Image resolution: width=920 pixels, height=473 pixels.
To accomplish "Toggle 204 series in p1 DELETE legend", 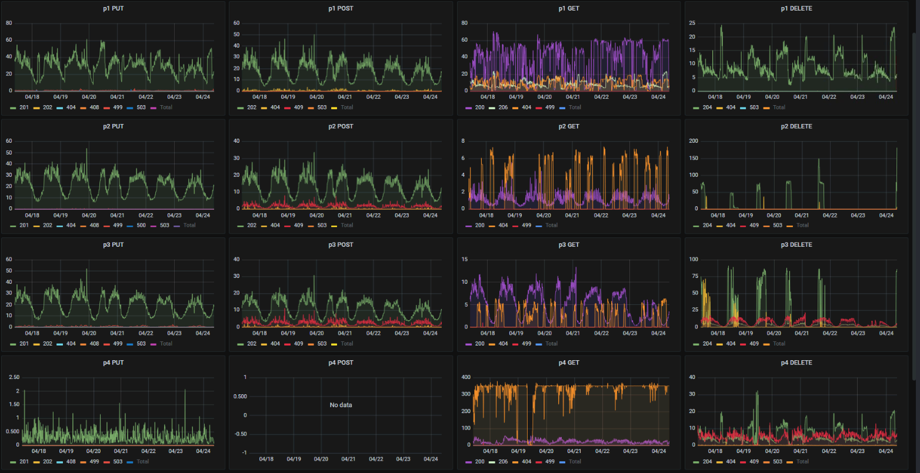I will point(707,108).
